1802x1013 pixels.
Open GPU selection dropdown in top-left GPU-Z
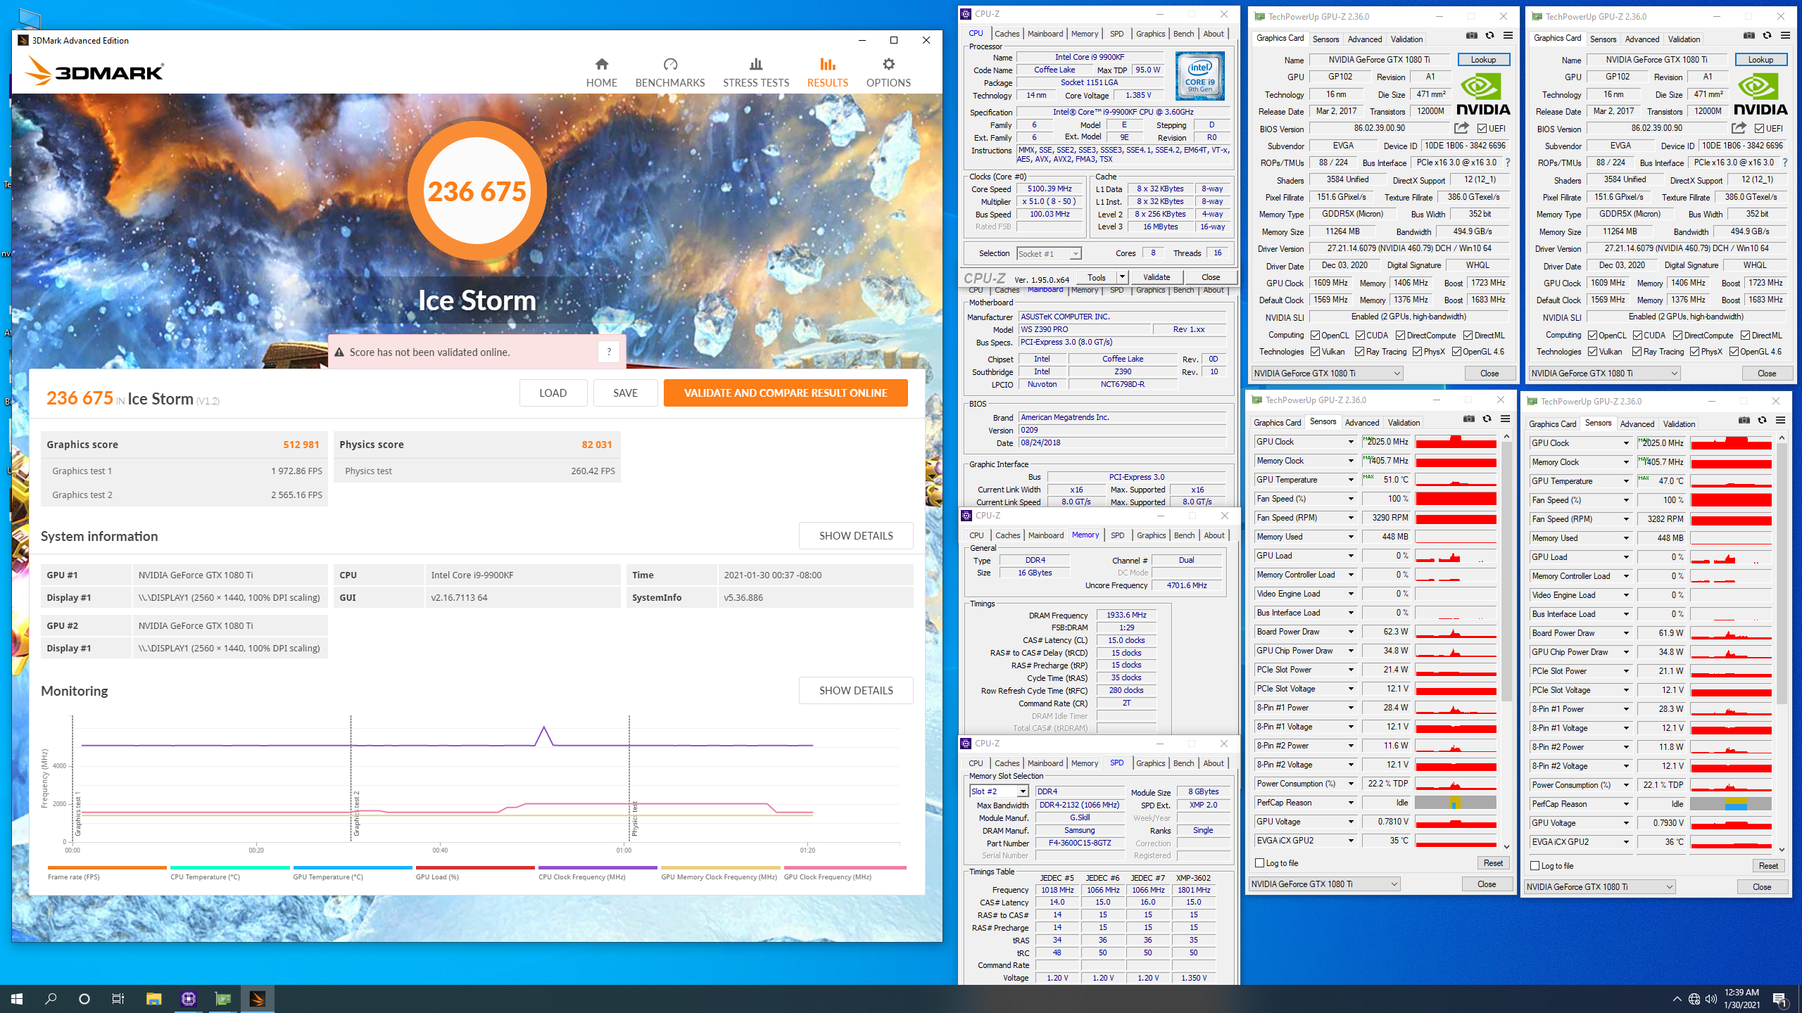[x=1327, y=374]
